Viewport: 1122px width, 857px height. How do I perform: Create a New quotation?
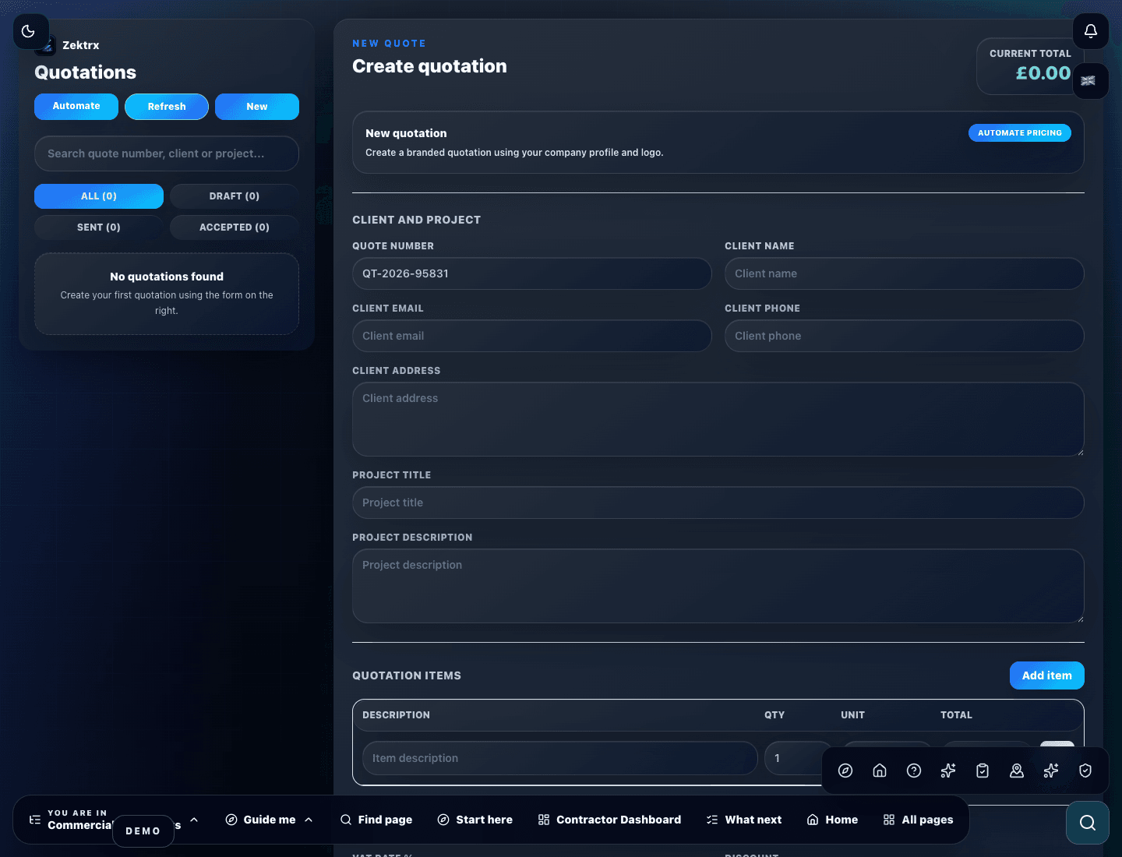pyautogui.click(x=257, y=107)
